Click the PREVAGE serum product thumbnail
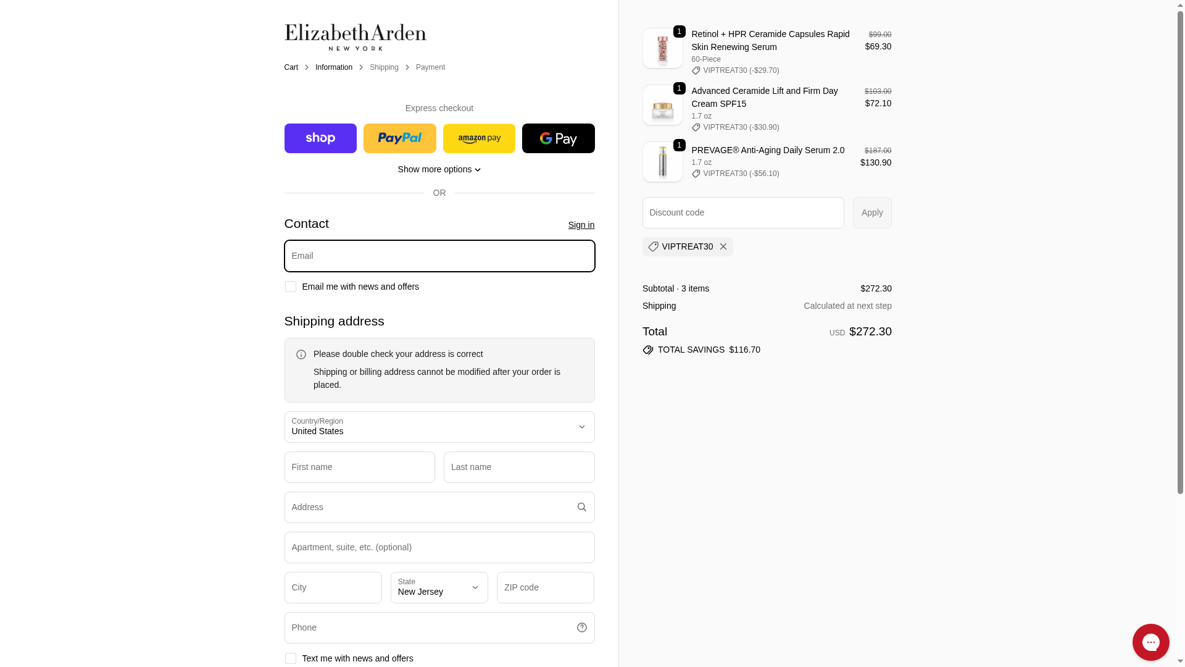The height and width of the screenshot is (667, 1185). tap(663, 162)
